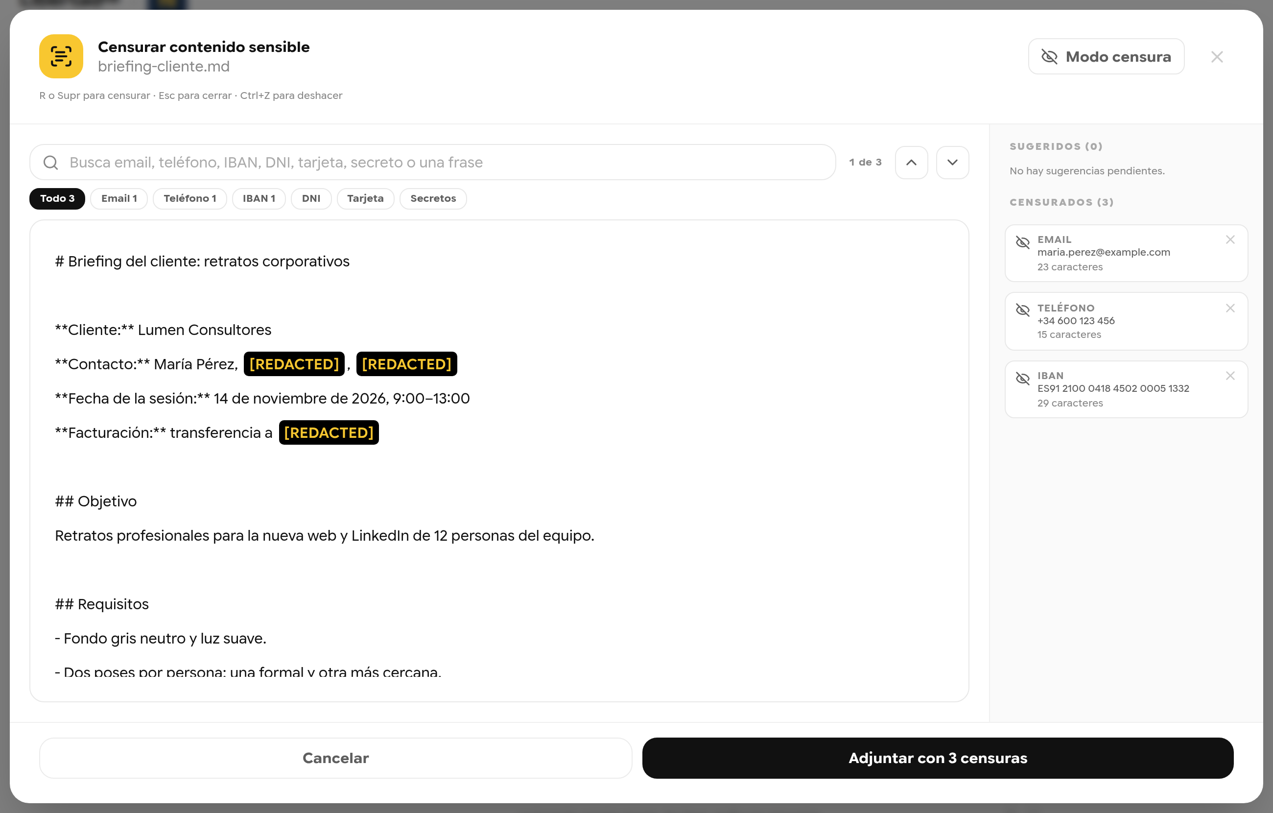Select the +34 600 123 456 entry
This screenshot has width=1273, height=813.
pyautogui.click(x=1126, y=321)
